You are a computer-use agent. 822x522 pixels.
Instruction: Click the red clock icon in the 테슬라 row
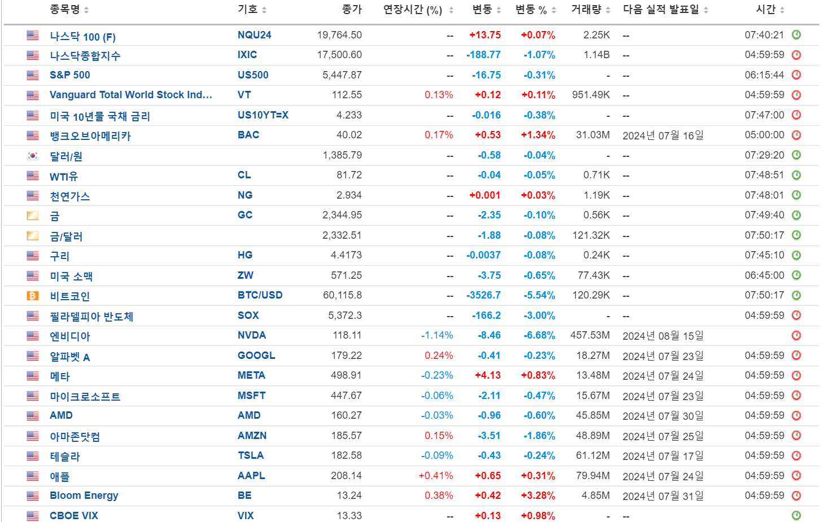tap(796, 456)
